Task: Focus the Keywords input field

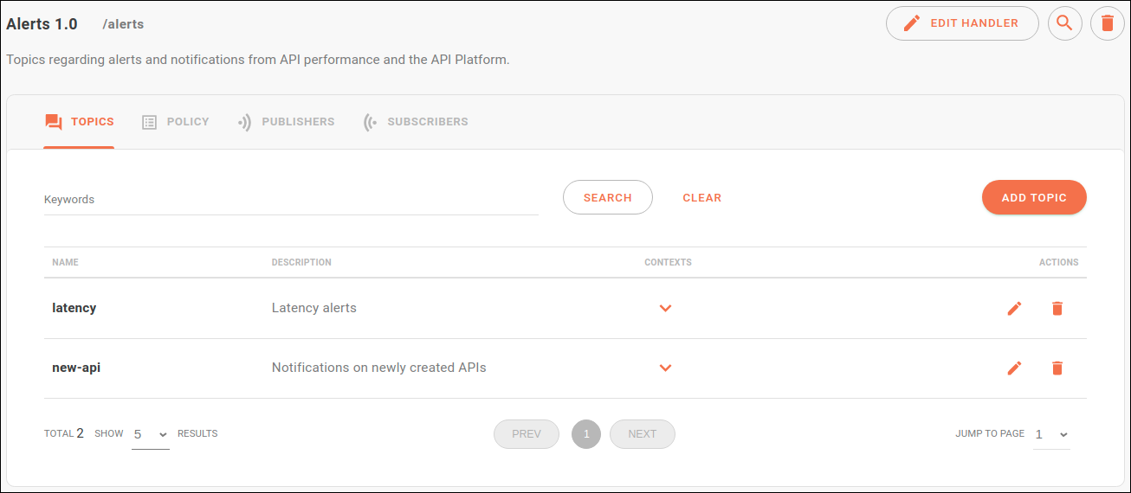Action: pyautogui.click(x=290, y=200)
